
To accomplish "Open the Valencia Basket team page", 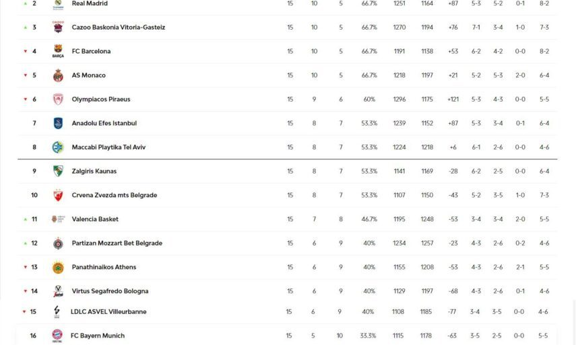I will 95,219.
